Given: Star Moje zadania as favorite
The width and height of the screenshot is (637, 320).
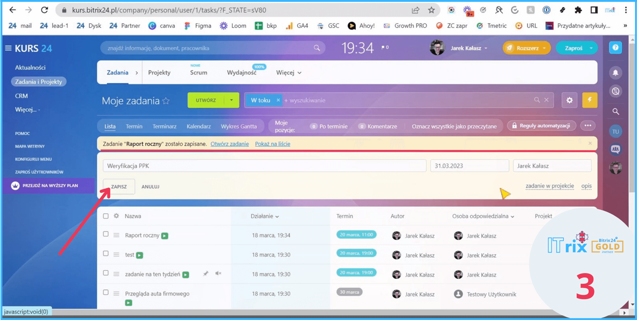Looking at the screenshot, I should click(x=166, y=101).
